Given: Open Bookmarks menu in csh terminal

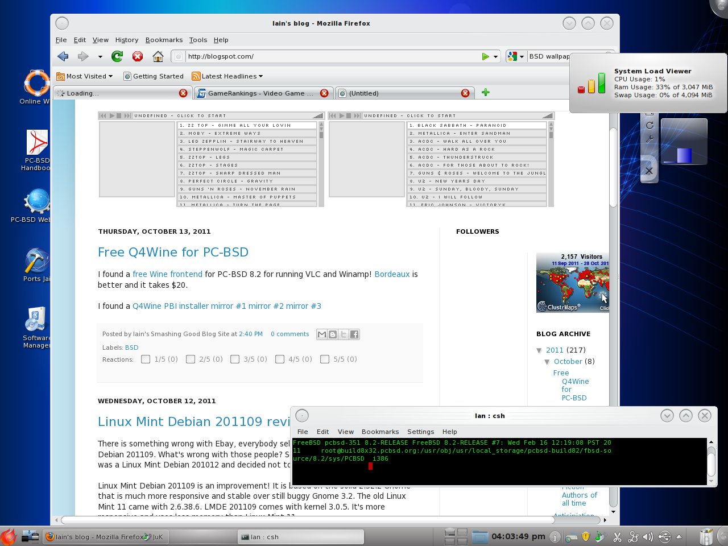Looking at the screenshot, I should pos(380,432).
